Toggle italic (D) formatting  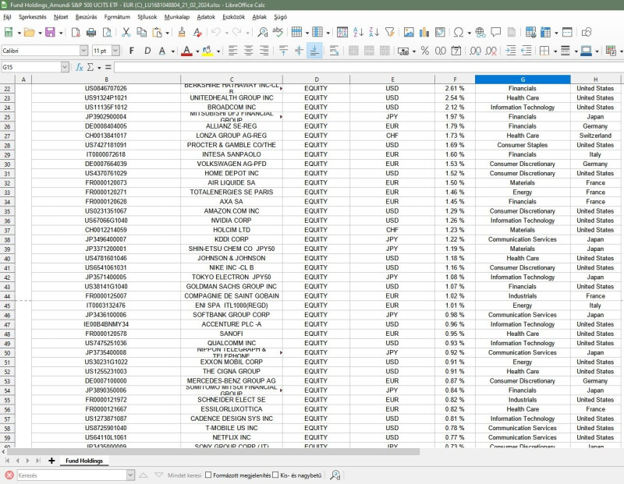[147, 51]
